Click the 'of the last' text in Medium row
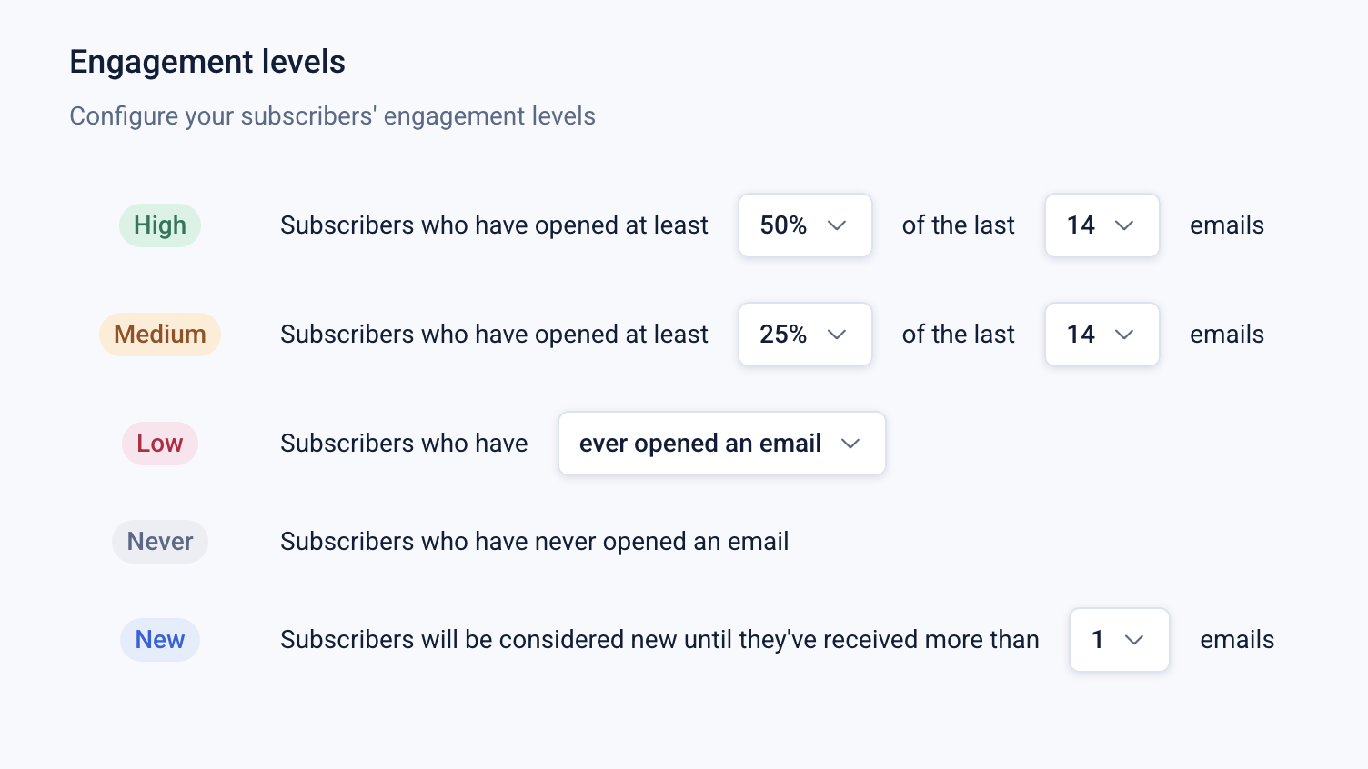 click(x=958, y=335)
